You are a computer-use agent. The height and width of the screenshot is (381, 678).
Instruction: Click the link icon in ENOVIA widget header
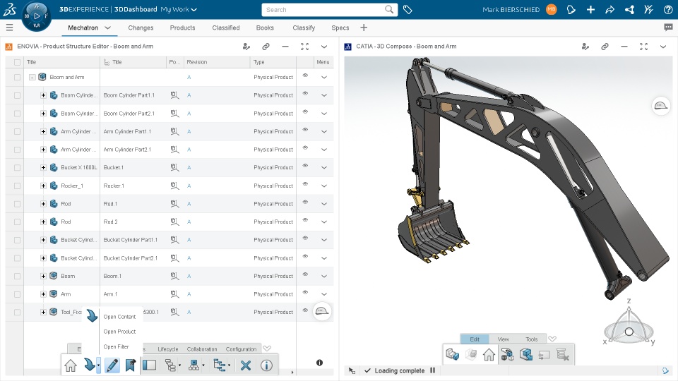tap(266, 47)
